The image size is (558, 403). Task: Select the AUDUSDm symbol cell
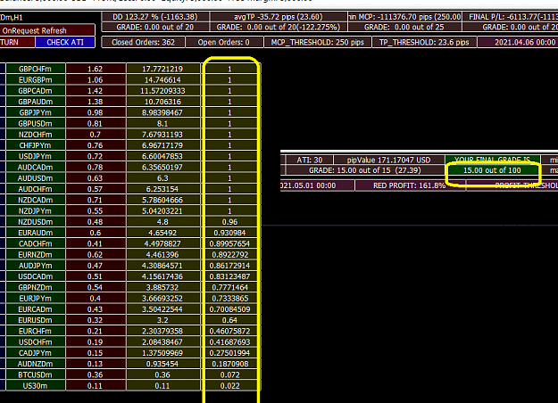click(x=36, y=178)
